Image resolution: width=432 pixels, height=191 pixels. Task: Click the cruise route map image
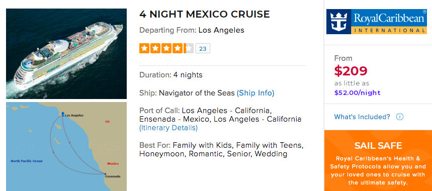[x=66, y=147]
